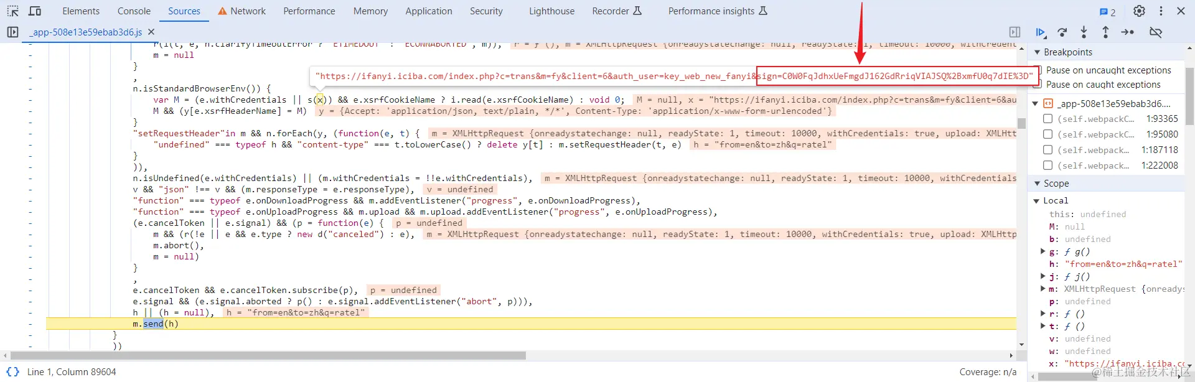Image resolution: width=1195 pixels, height=382 pixels.
Task: Select the Sources tab
Action: pos(184,11)
